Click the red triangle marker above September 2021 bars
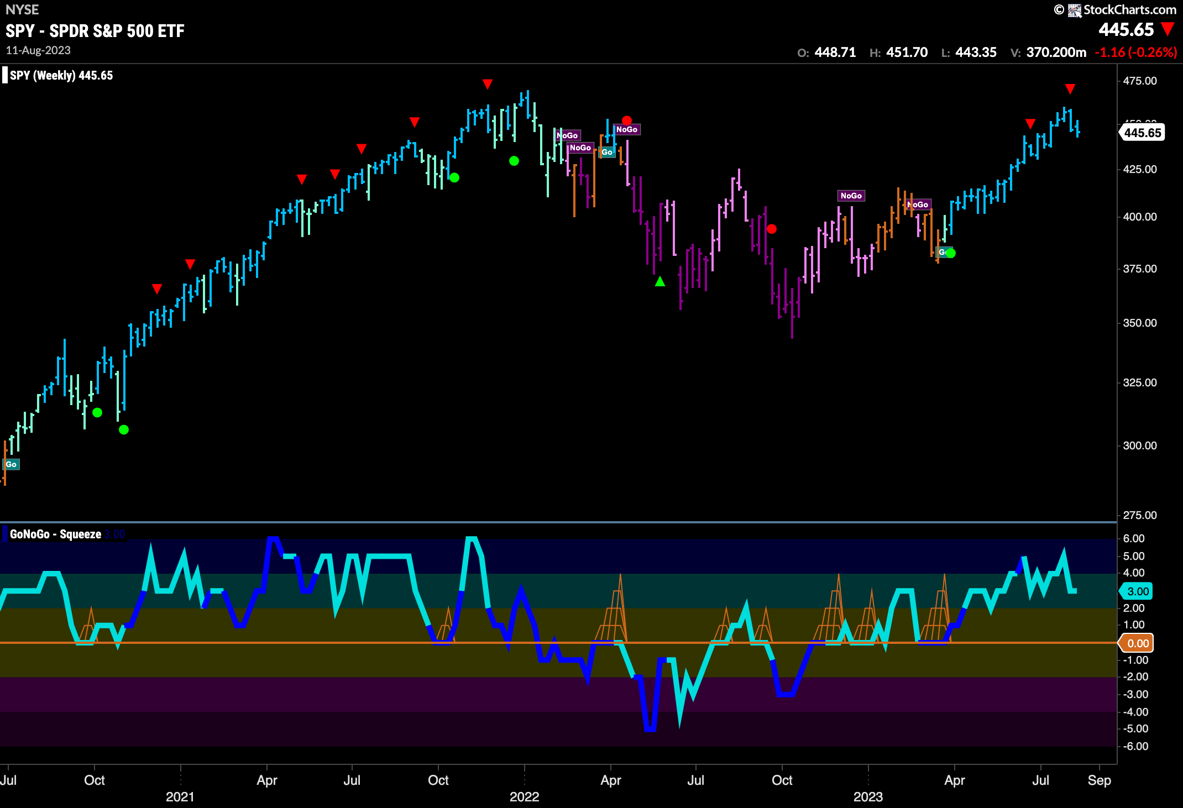1183x808 pixels. [415, 122]
